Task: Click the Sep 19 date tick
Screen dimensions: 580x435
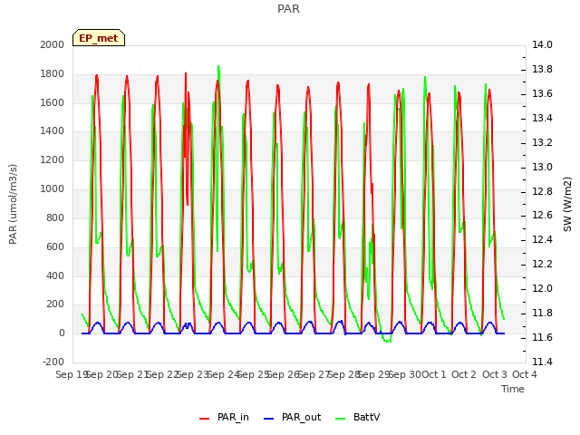Action: (x=71, y=374)
